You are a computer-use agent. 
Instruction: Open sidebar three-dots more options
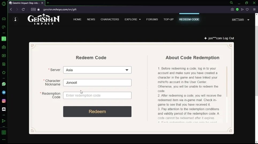pyautogui.click(x=4, y=139)
